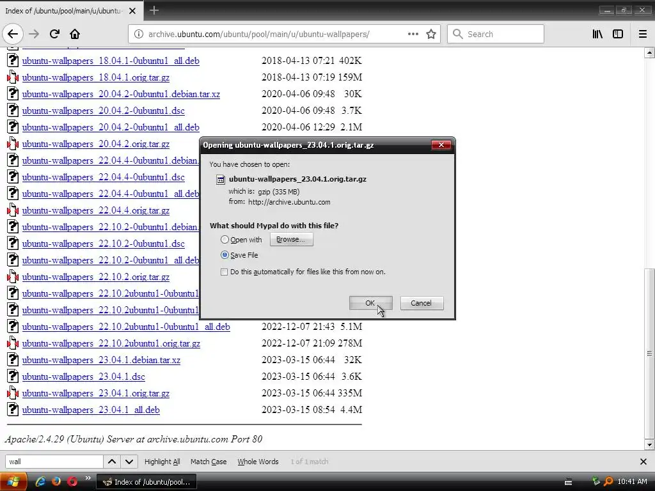The image size is (655, 491).
Task: Click the browser Search box
Action: (x=496, y=34)
